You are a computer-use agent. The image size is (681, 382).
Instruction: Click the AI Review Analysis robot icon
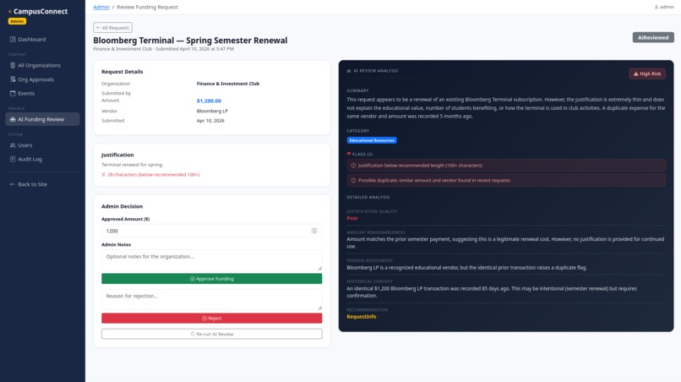[349, 71]
